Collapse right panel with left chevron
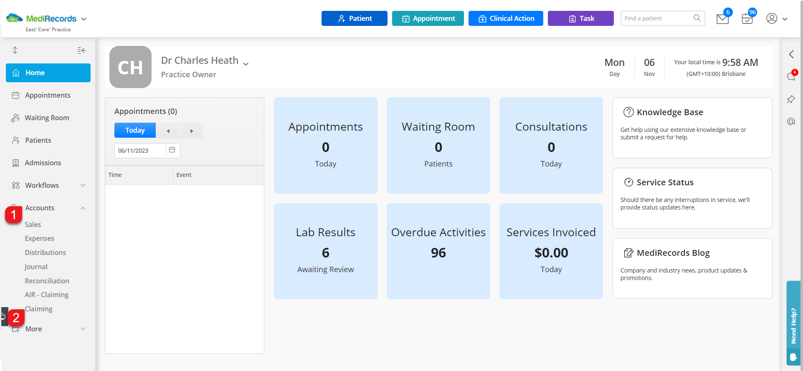803x371 pixels. coord(791,54)
